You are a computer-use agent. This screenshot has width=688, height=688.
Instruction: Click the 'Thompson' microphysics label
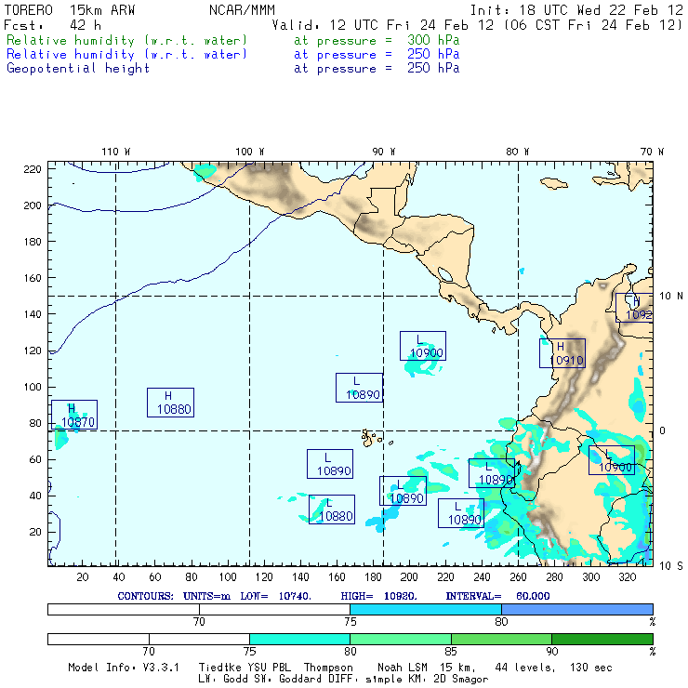pos(328,668)
